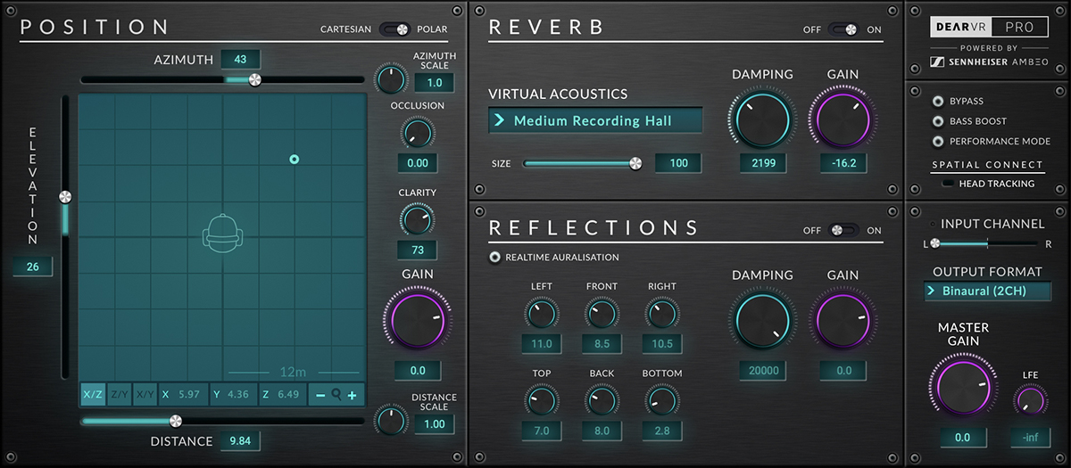The height and width of the screenshot is (468, 1071).
Task: Click the zoom in plus icon
Action: pos(353,394)
